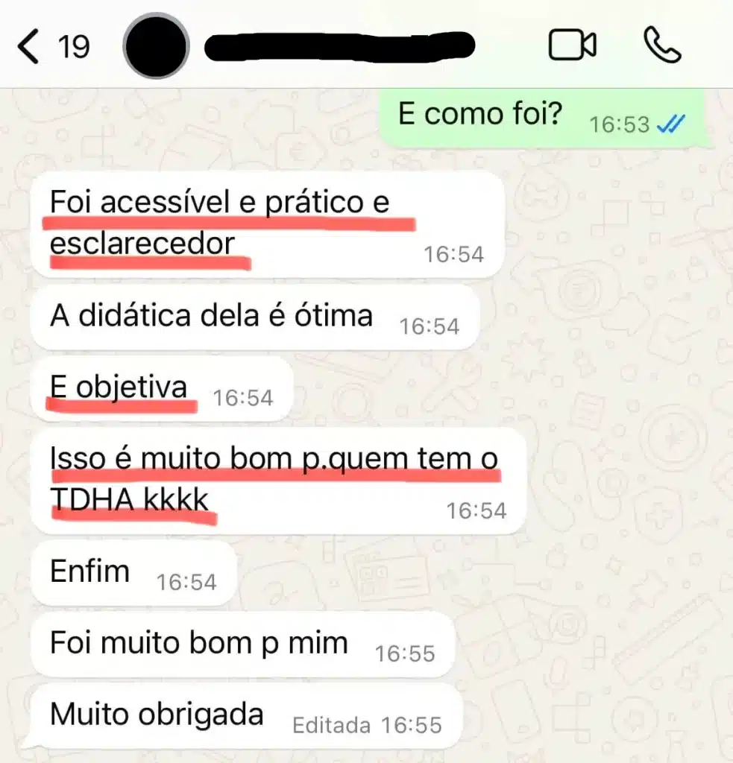Screen dimensions: 733x763
Task: Tap the 16:55 timestamp beside 'Foi muito bom'
Action: [405, 653]
